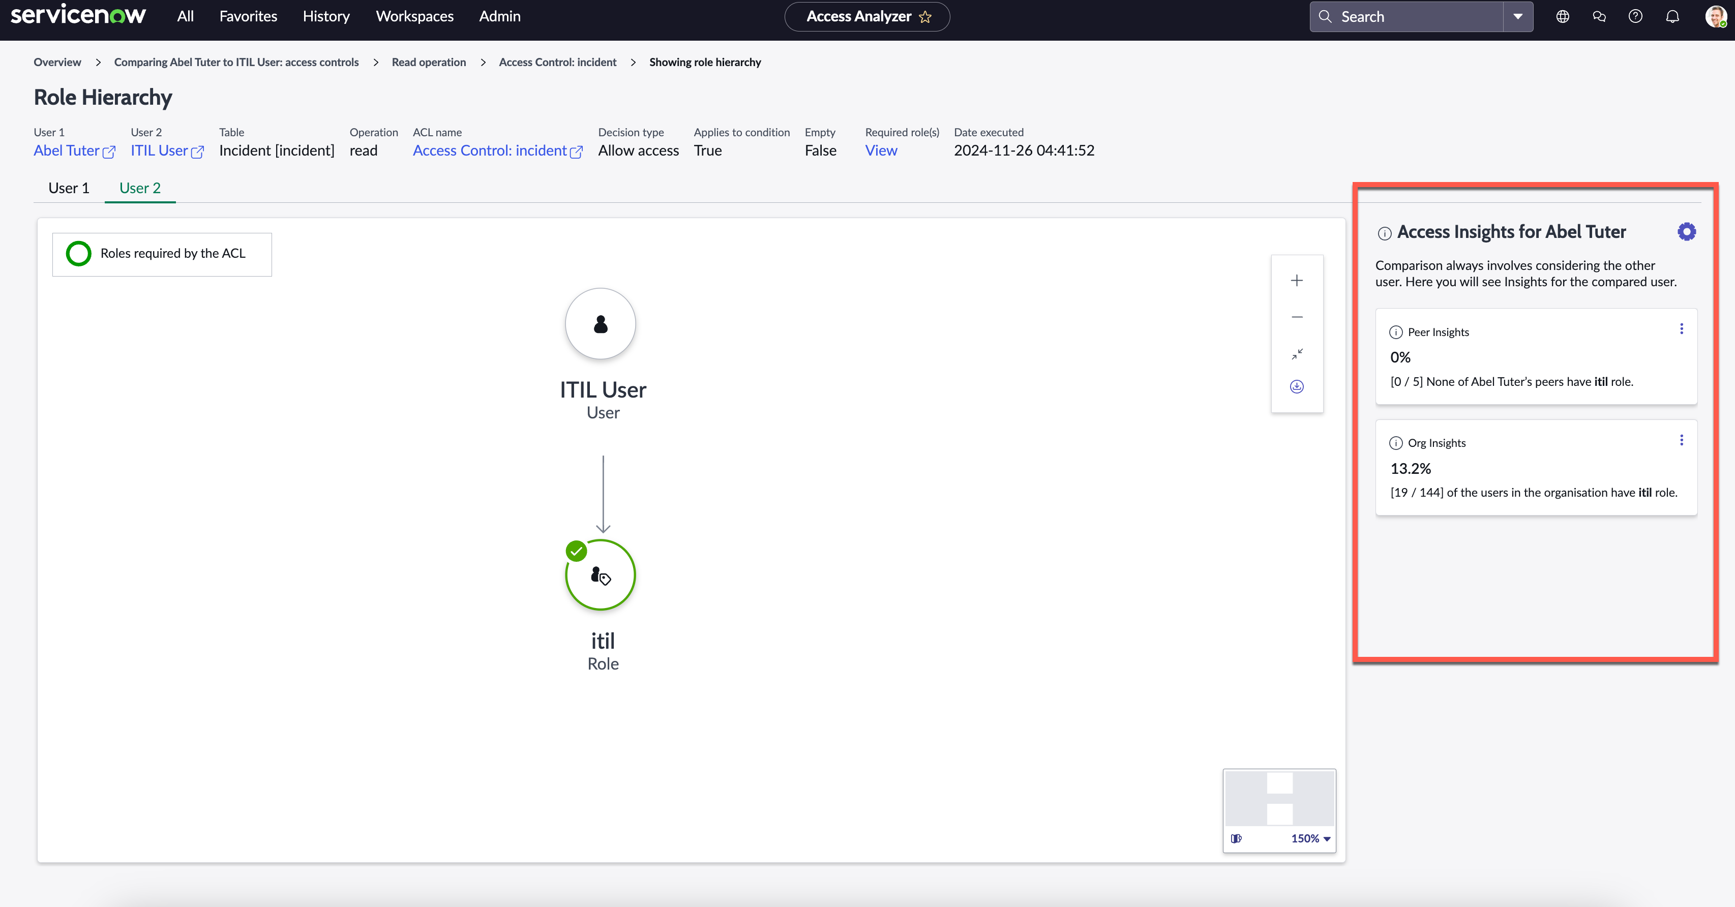Show notifications with the bell icon
This screenshot has width=1735, height=907.
[1672, 17]
